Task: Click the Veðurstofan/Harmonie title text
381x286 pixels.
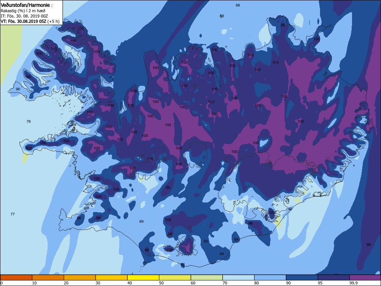Action: (25, 5)
